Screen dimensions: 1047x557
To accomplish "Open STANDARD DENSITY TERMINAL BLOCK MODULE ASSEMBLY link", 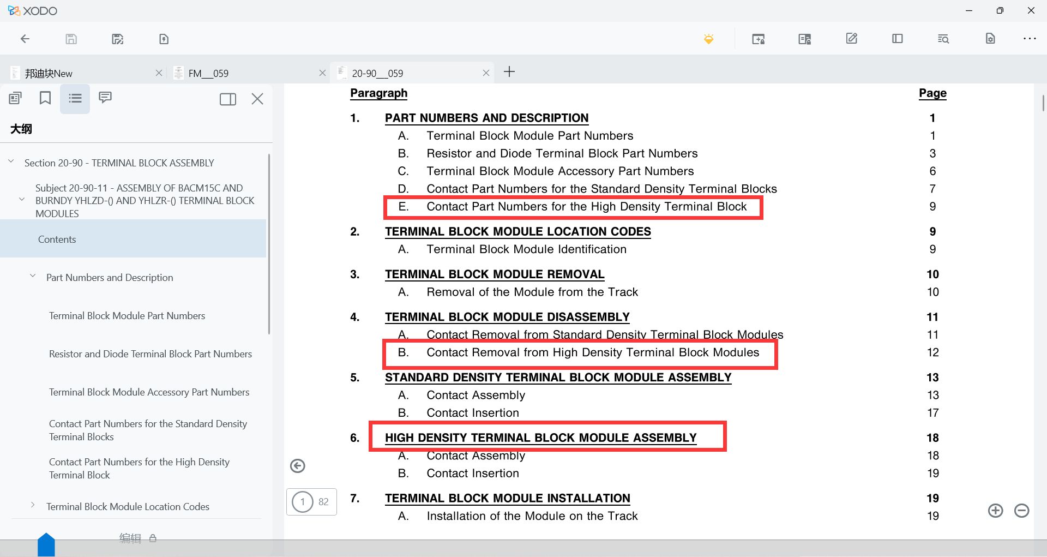I will 558,378.
